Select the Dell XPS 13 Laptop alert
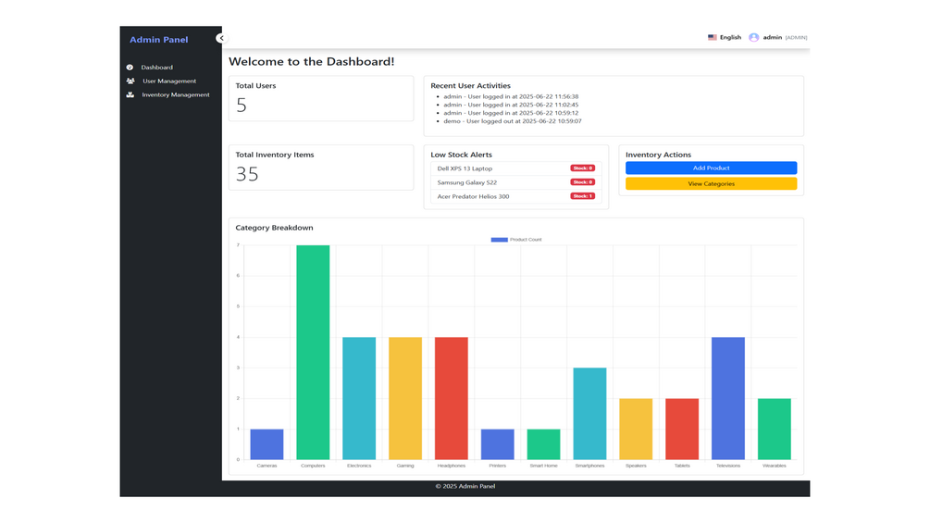The height and width of the screenshot is (523, 930). 516,168
